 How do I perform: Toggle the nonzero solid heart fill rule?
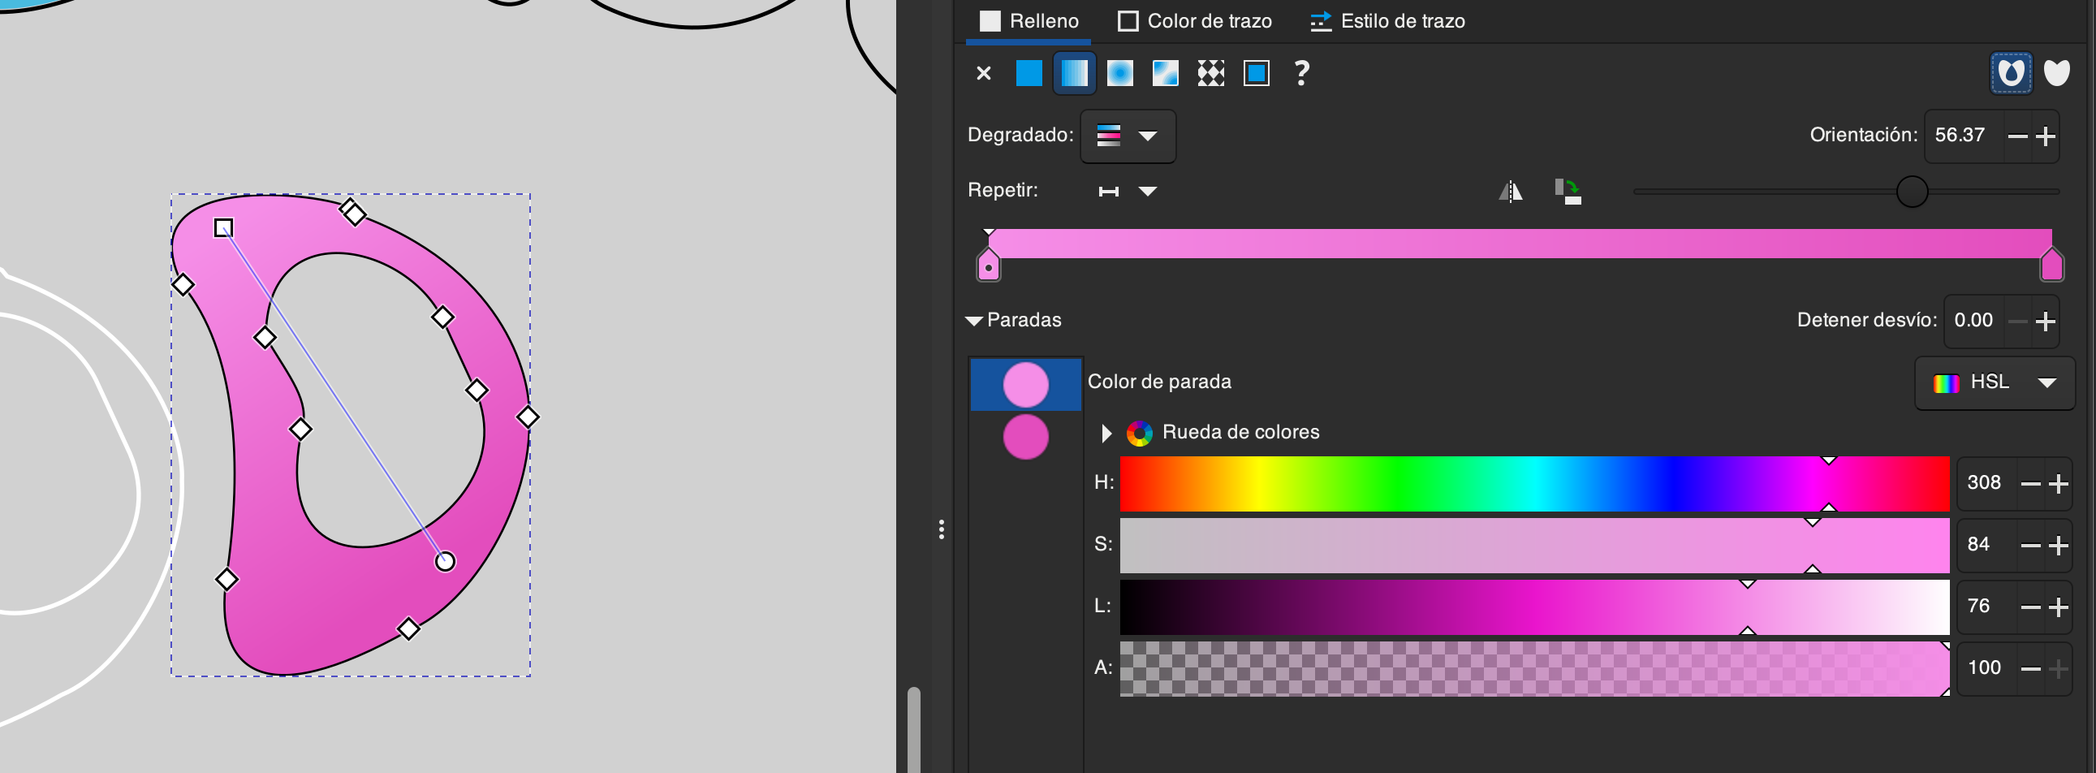2057,73
